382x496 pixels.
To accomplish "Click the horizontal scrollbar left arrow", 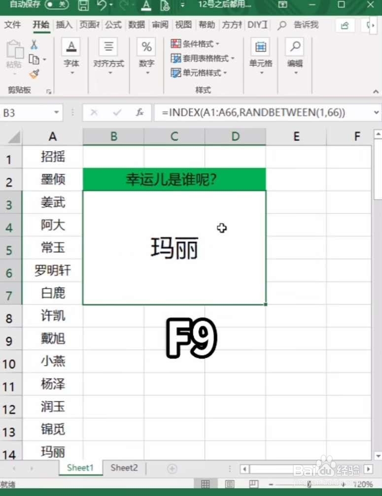I will coord(244,469).
